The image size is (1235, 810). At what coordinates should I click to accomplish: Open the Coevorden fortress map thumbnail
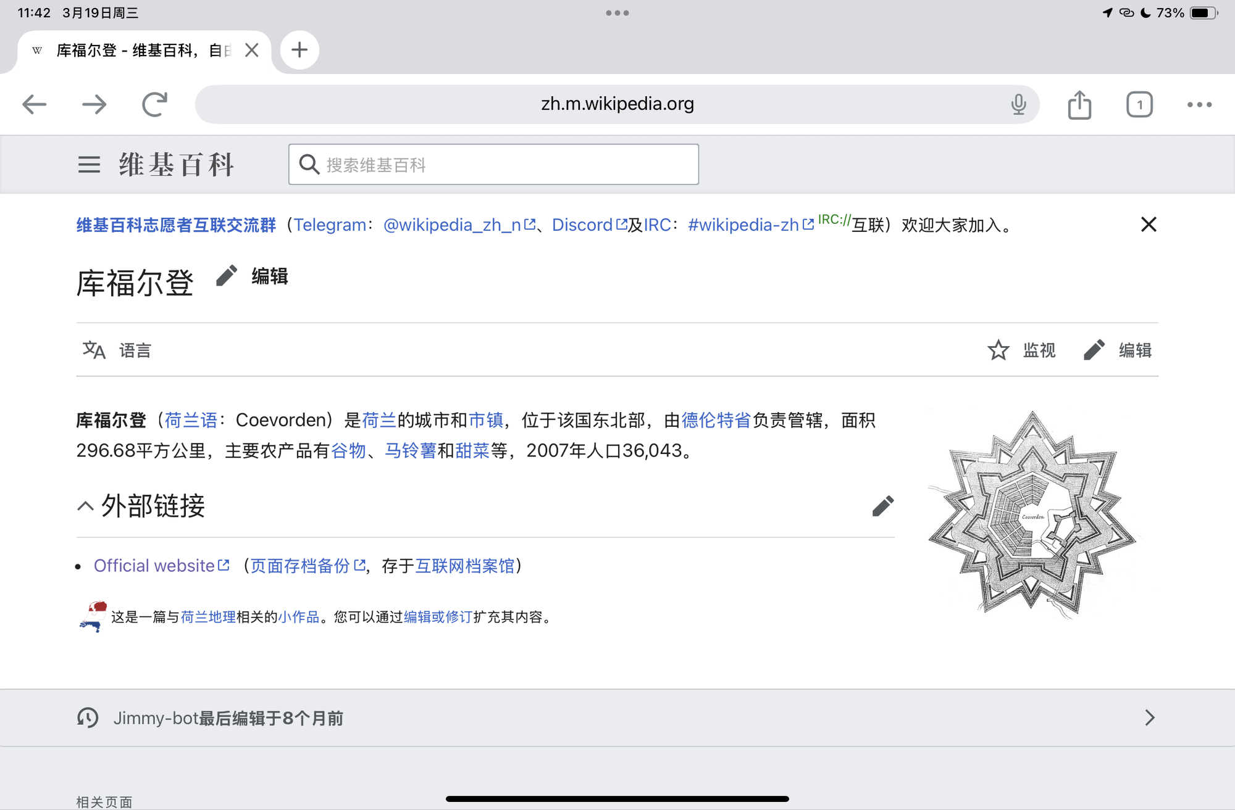1032,513
